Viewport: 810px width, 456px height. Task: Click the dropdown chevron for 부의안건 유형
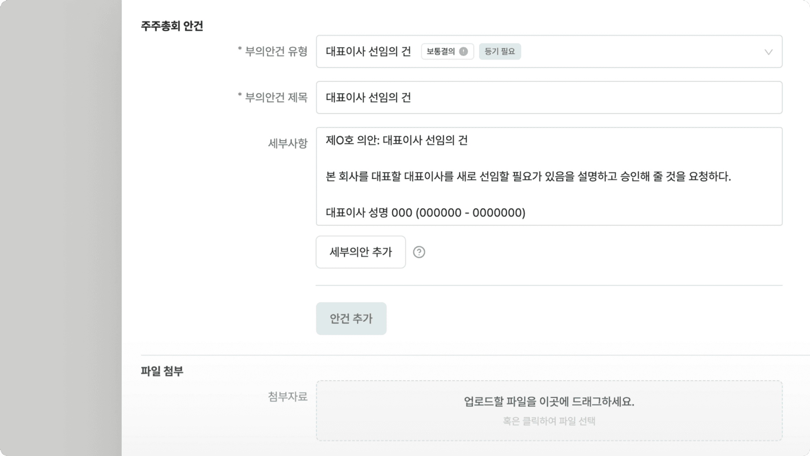pos(768,51)
